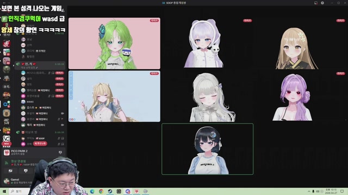
Task: Click the camera icon on 해리 row
Action: tap(63, 125)
